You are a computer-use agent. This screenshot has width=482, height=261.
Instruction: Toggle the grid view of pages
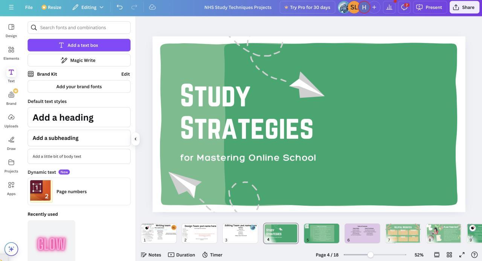(449, 255)
